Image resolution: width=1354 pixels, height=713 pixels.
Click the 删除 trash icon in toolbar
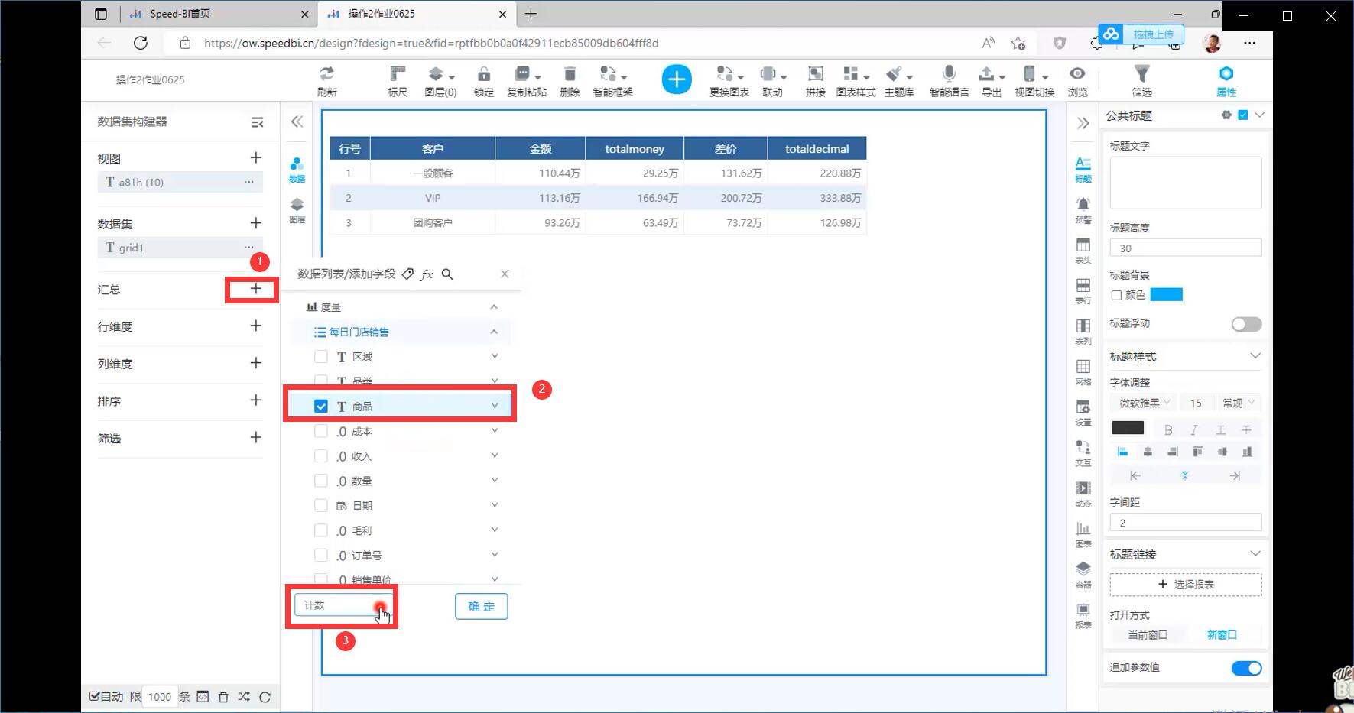570,79
